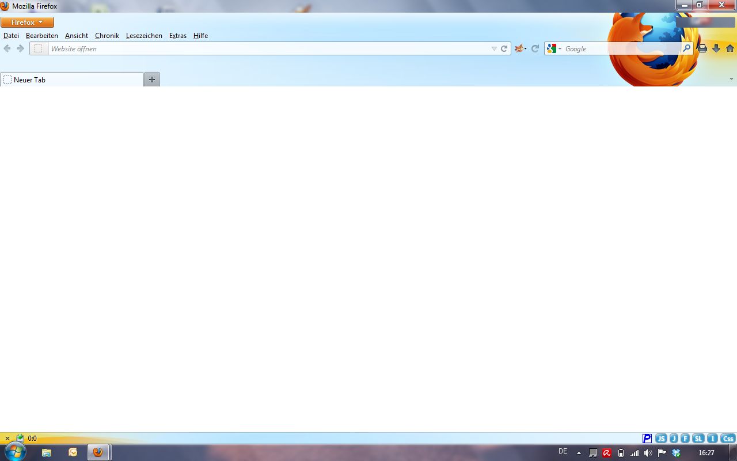
Task: Open the list-all-tabs dropdown arrow
Action: pos(732,80)
